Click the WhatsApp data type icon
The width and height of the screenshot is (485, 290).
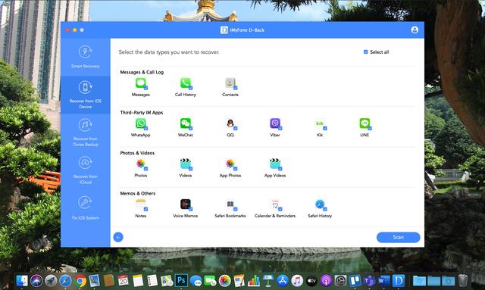[x=141, y=123]
